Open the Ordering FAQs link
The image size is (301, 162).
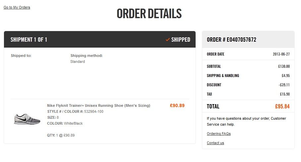pos(219,134)
